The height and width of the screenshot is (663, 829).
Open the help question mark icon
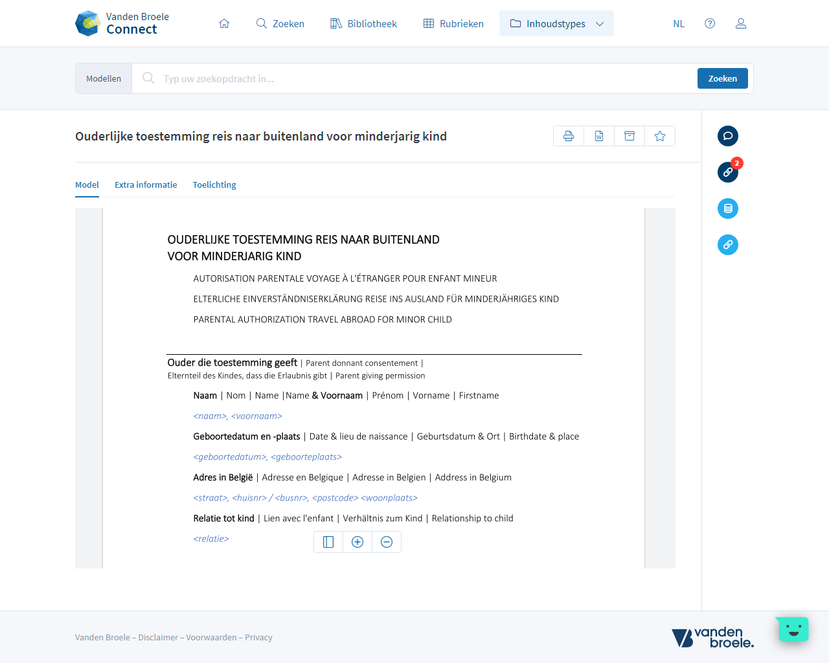[710, 23]
